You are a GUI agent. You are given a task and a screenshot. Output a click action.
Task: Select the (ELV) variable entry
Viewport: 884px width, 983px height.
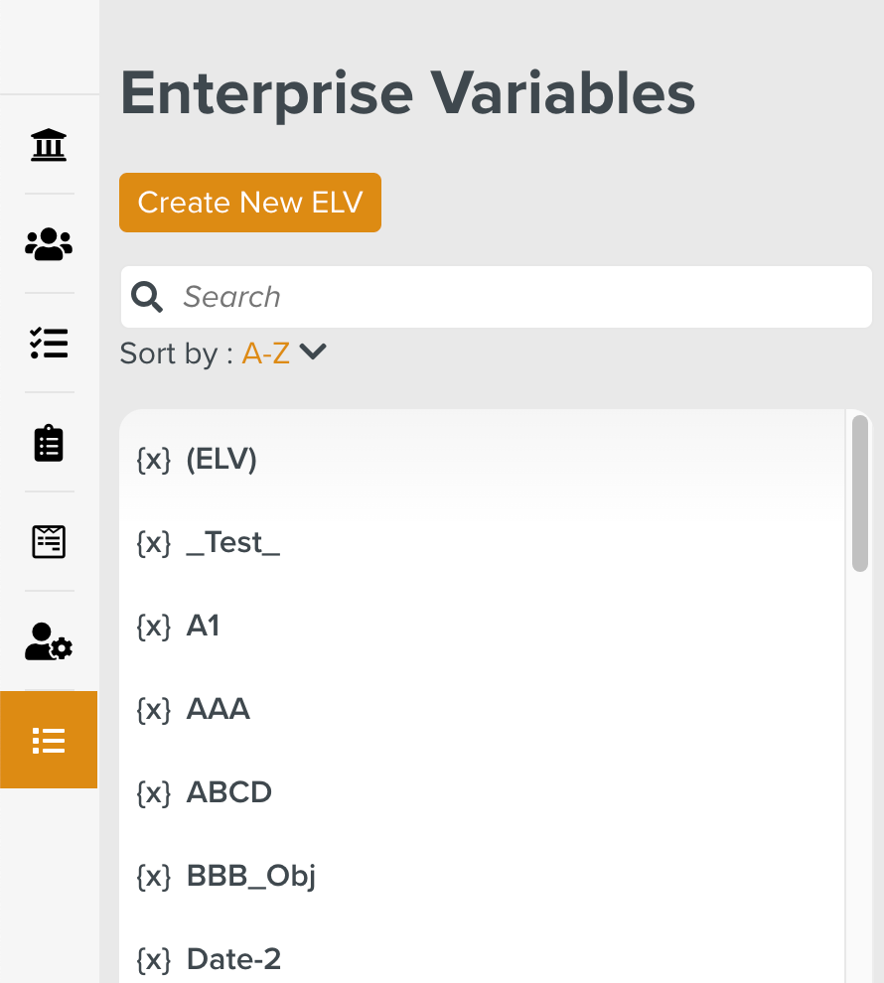click(221, 460)
